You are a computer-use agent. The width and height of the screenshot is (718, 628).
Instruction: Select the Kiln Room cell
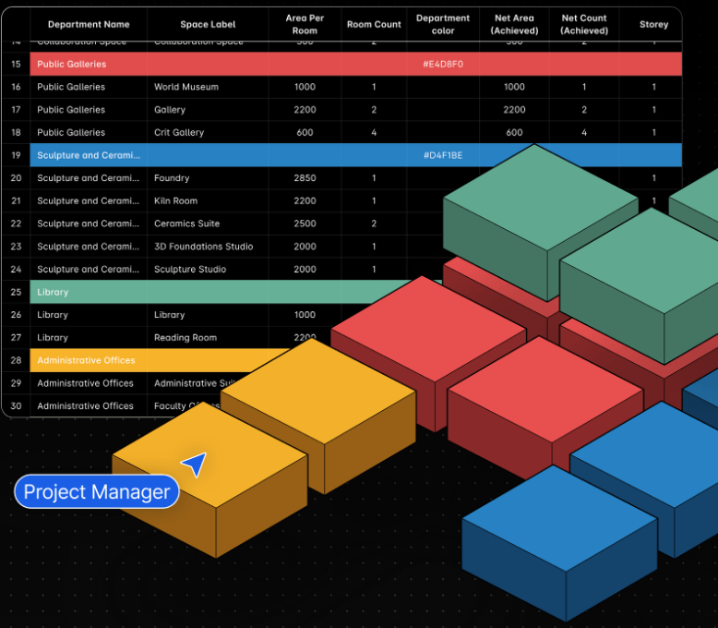point(175,200)
